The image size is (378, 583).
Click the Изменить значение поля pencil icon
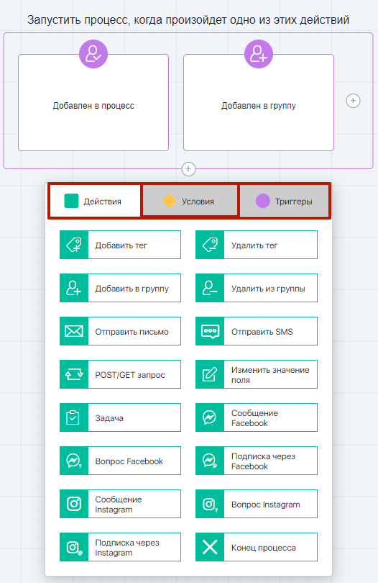click(x=210, y=374)
